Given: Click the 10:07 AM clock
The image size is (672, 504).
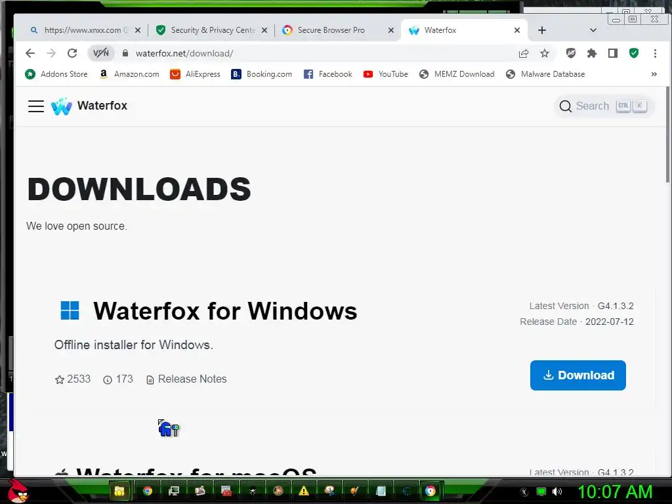Looking at the screenshot, I should (615, 492).
